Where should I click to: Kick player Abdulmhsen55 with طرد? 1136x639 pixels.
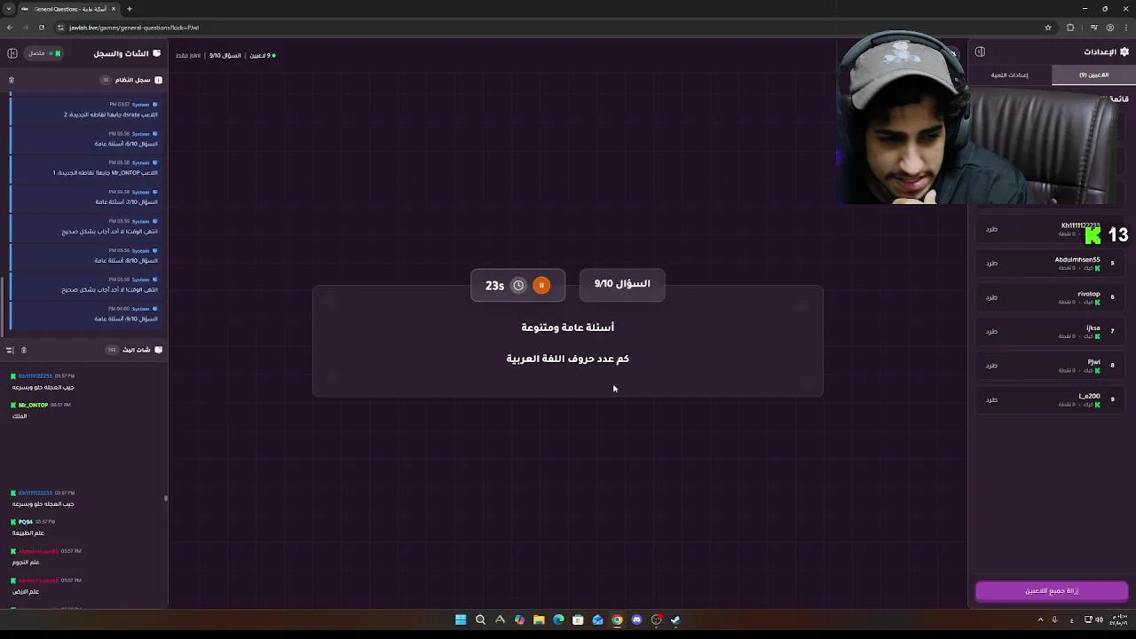pyautogui.click(x=991, y=263)
